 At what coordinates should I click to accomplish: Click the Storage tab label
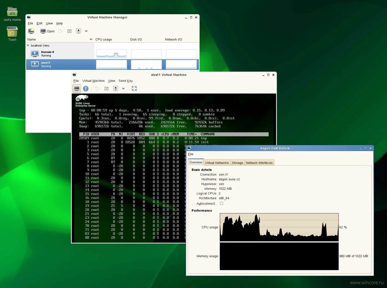click(x=237, y=163)
